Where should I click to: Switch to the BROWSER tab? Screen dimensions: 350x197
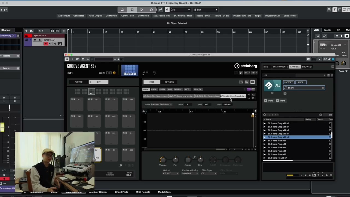[307, 67]
